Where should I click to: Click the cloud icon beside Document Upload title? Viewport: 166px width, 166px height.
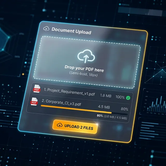click(x=46, y=29)
